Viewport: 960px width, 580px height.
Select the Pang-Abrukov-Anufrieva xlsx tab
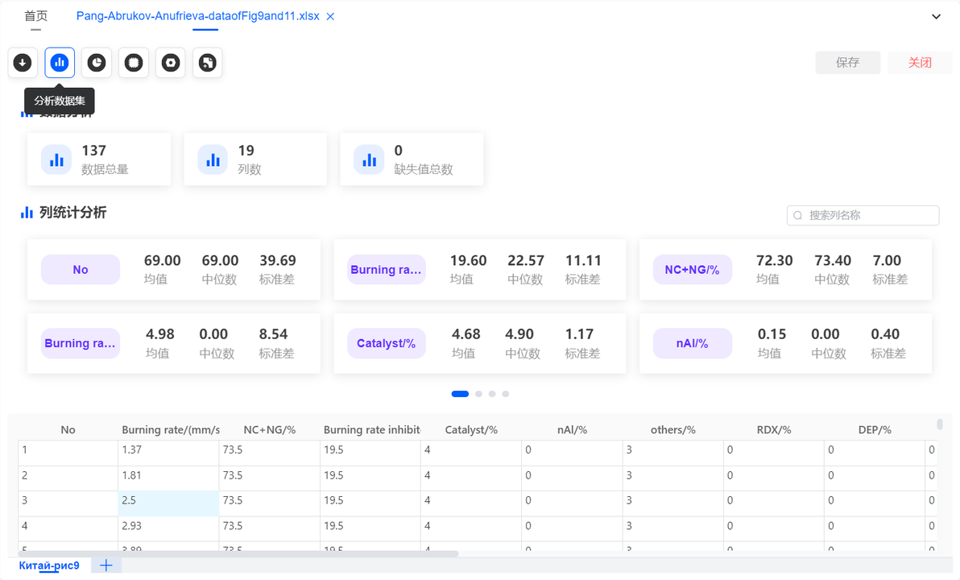click(x=198, y=16)
